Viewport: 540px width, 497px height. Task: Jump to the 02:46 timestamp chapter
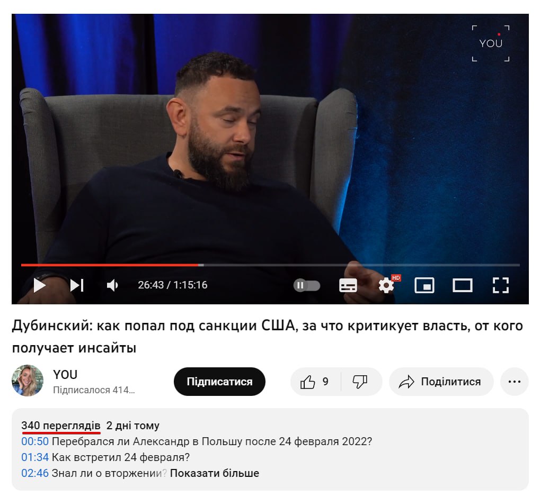pyautogui.click(x=35, y=473)
